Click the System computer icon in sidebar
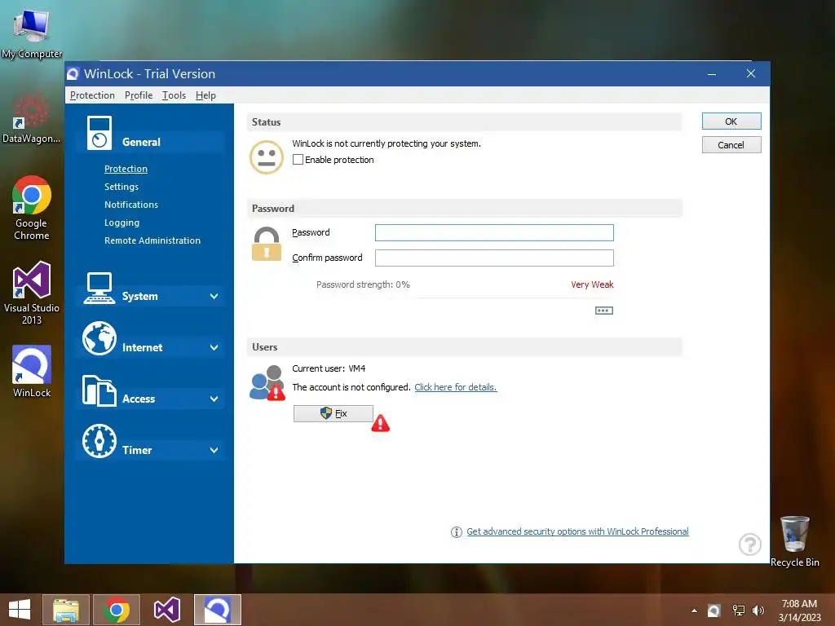835x626 pixels. click(99, 288)
